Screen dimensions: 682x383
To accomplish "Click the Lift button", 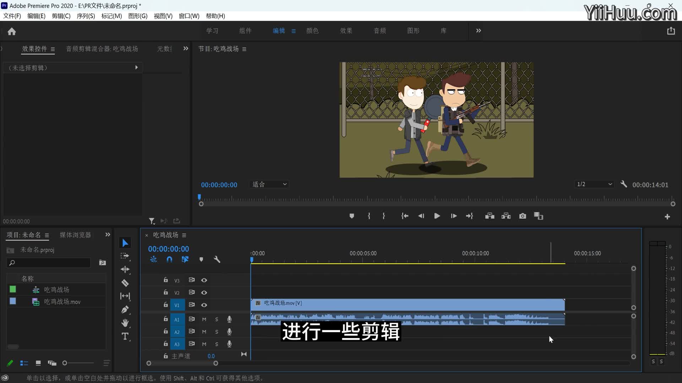I will [x=490, y=216].
